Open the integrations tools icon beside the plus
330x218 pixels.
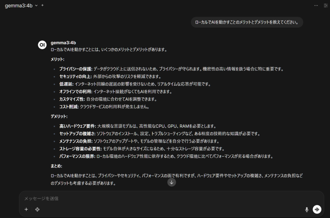pos(37,209)
